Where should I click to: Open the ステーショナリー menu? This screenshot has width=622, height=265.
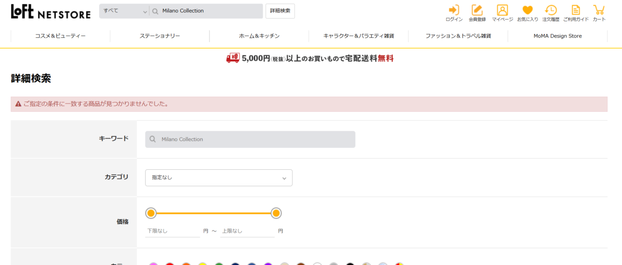(160, 36)
